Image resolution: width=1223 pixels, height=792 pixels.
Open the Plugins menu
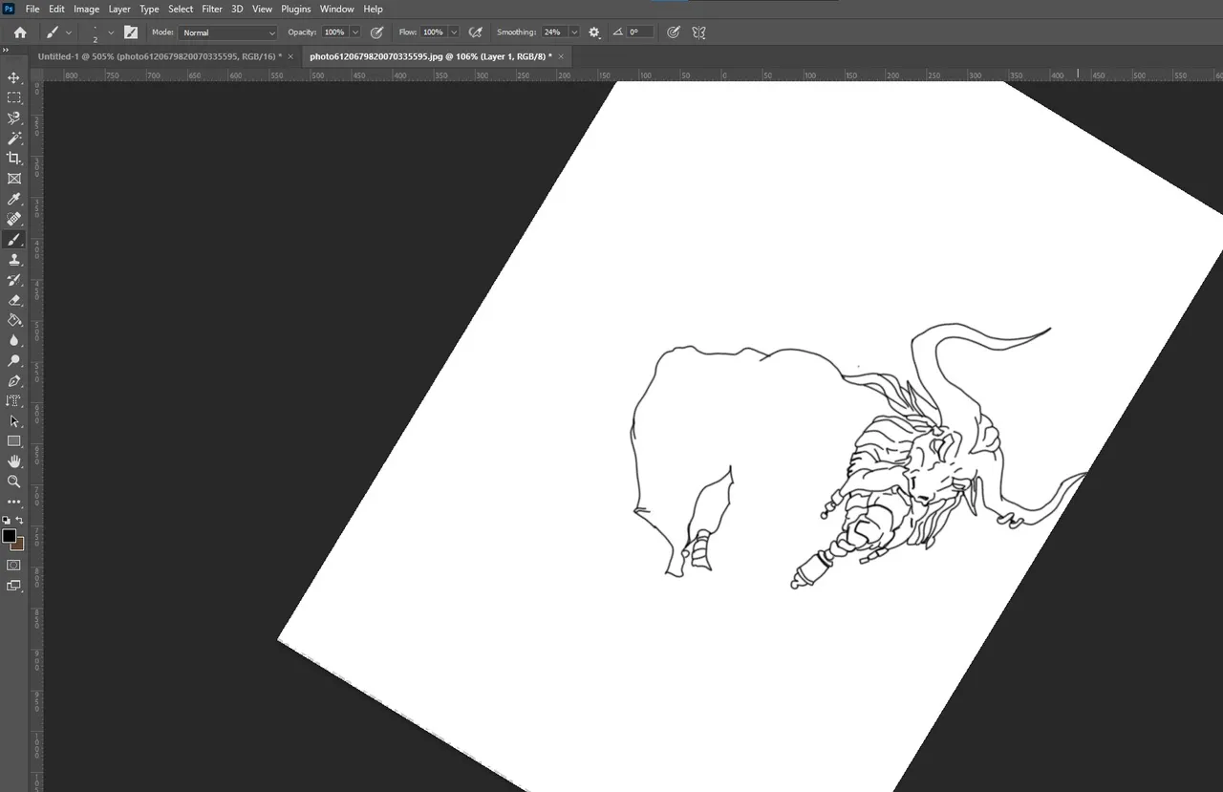coord(296,9)
